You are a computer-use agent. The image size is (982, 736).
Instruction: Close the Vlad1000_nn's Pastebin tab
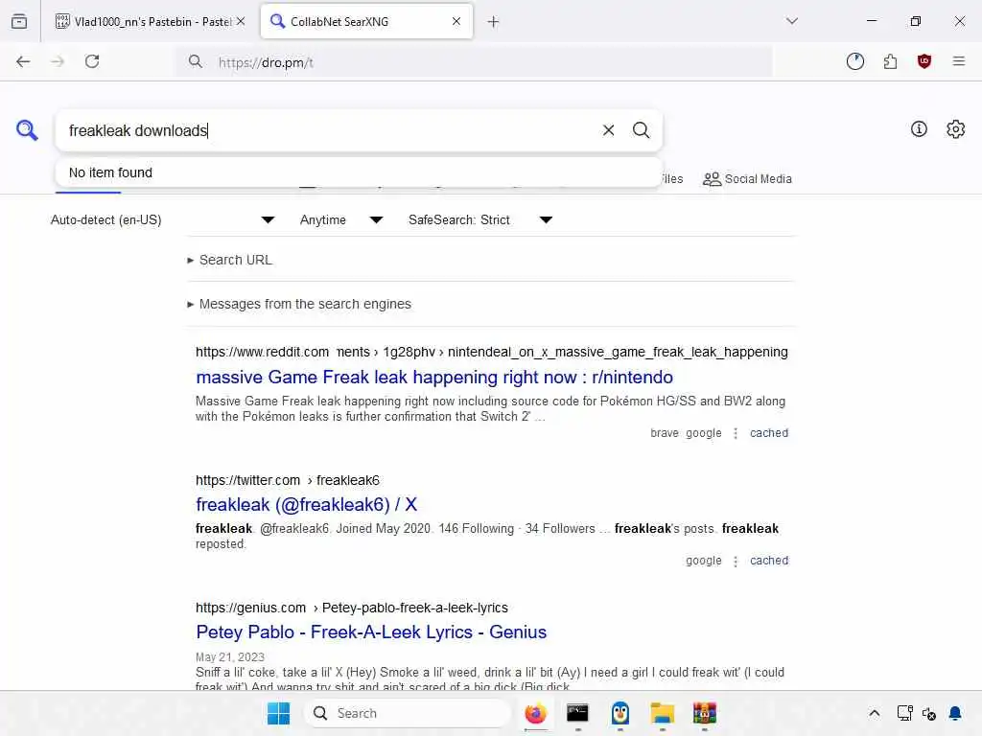241,21
